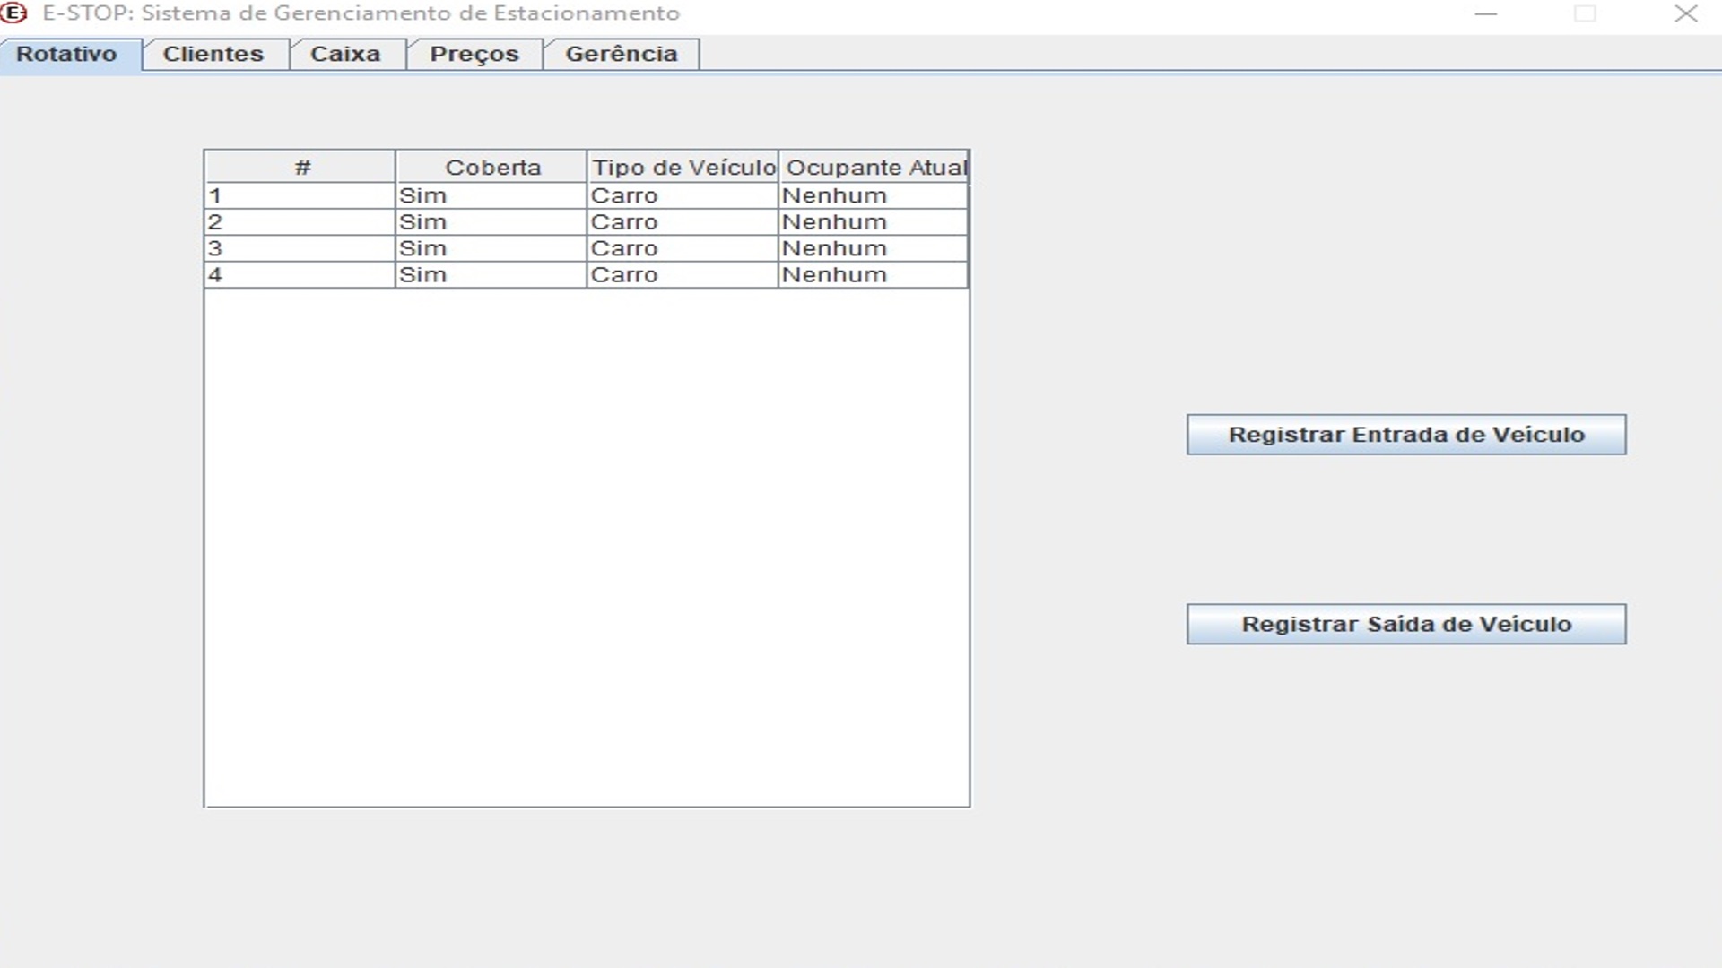1722x968 pixels.
Task: Click the E-STOP application logo icon
Action: [16, 13]
